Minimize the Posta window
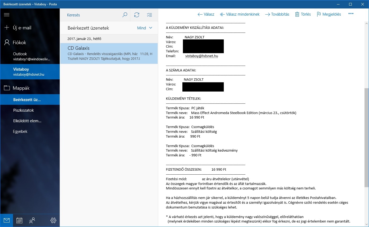Screen dimensions: 369x227 [x=338, y=4]
